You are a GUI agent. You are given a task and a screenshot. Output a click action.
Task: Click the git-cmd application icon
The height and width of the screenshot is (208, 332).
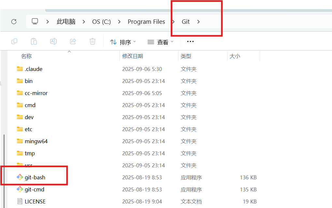click(20, 189)
